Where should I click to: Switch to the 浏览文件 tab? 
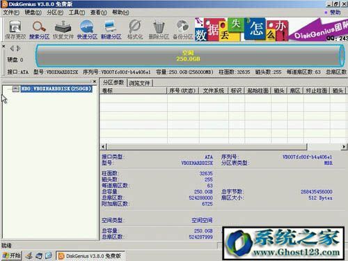pos(140,83)
